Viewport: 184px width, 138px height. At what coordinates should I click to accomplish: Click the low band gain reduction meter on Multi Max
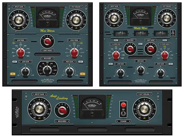[x=121, y=33]
